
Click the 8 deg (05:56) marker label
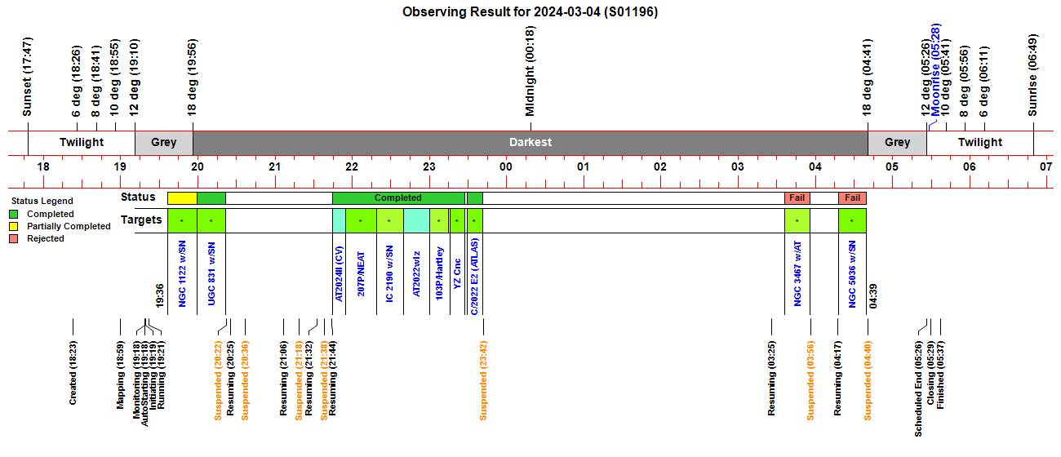click(965, 81)
